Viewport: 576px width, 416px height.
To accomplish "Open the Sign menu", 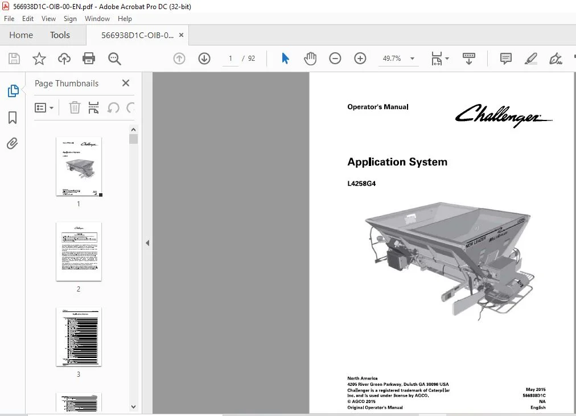I will (x=70, y=19).
